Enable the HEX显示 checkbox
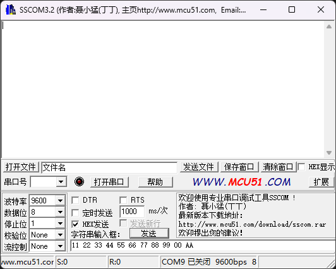336x269 pixels. [301, 167]
